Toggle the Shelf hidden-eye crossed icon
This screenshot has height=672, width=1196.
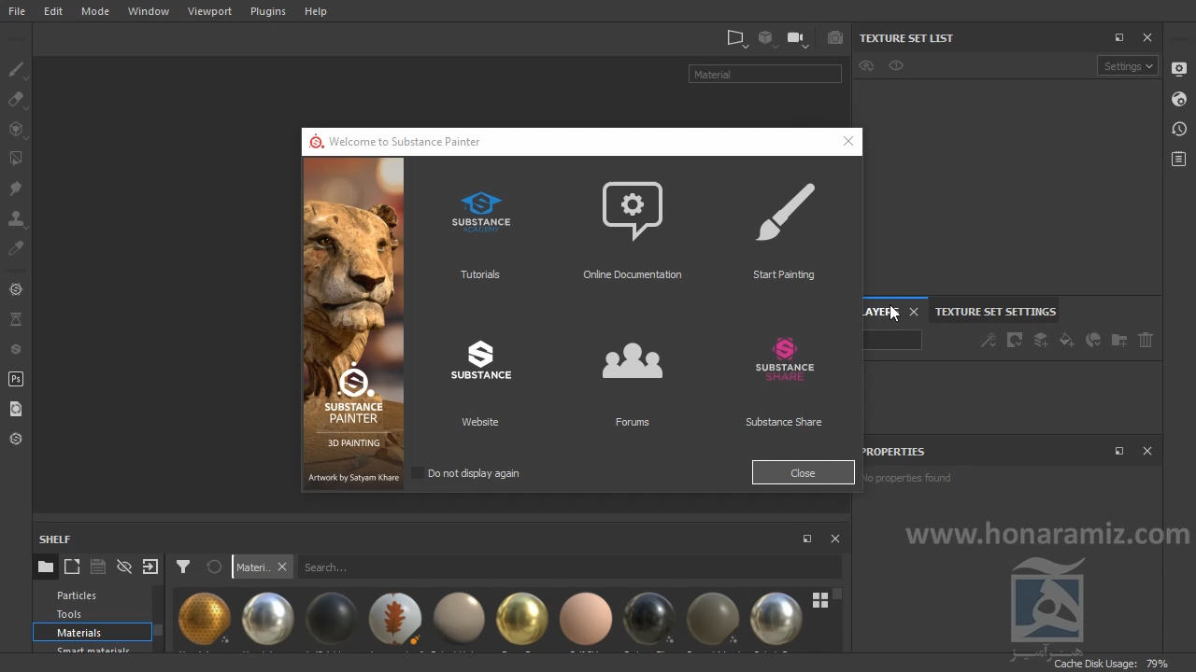(124, 567)
